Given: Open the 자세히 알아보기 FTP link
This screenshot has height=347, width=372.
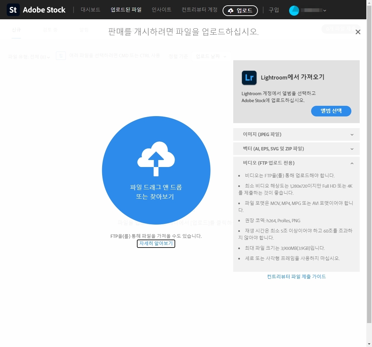Looking at the screenshot, I should 156,243.
